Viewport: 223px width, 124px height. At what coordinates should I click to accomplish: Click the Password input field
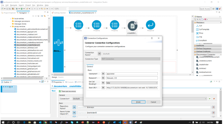point(132,78)
